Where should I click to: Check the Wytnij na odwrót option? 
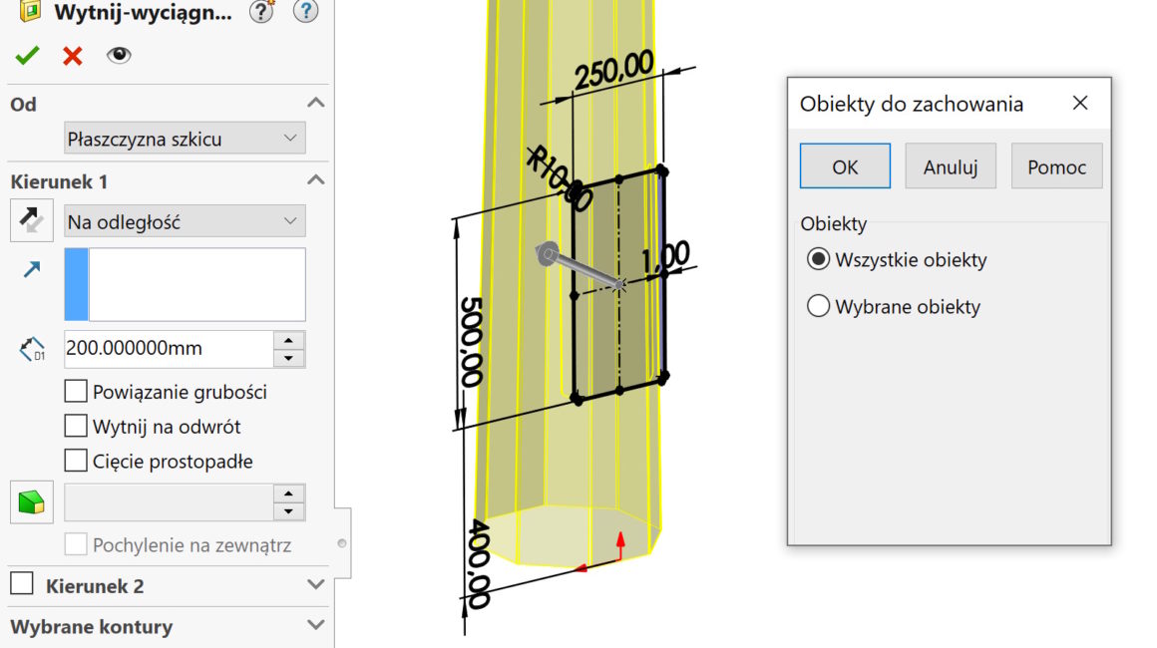pyautogui.click(x=76, y=427)
